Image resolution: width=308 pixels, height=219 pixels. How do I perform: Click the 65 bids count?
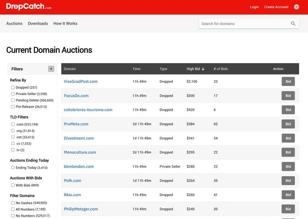[x=216, y=124]
